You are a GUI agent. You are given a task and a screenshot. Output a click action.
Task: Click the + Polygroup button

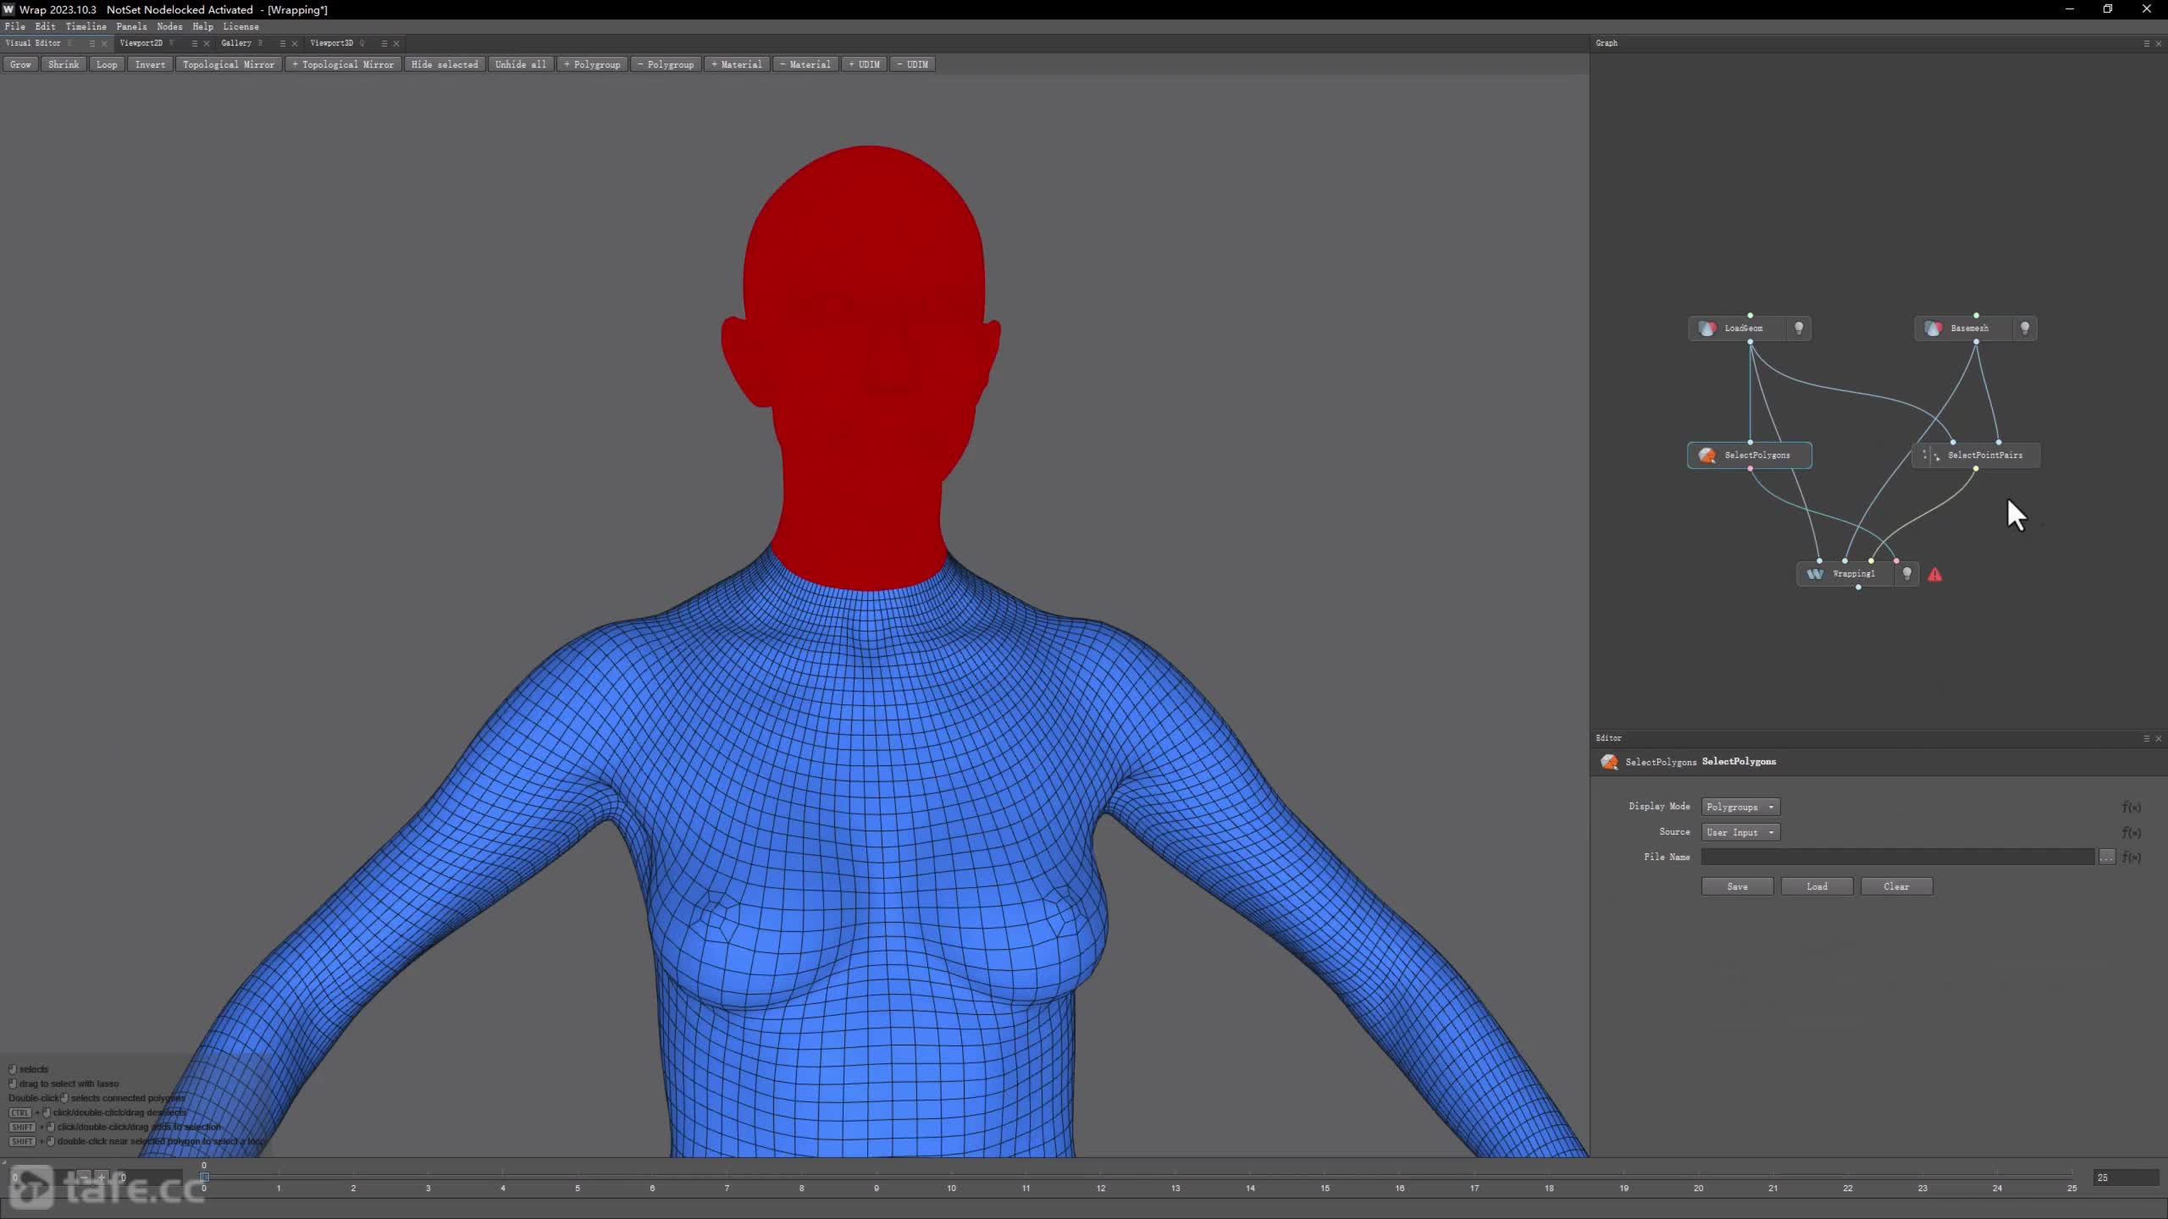point(592,64)
